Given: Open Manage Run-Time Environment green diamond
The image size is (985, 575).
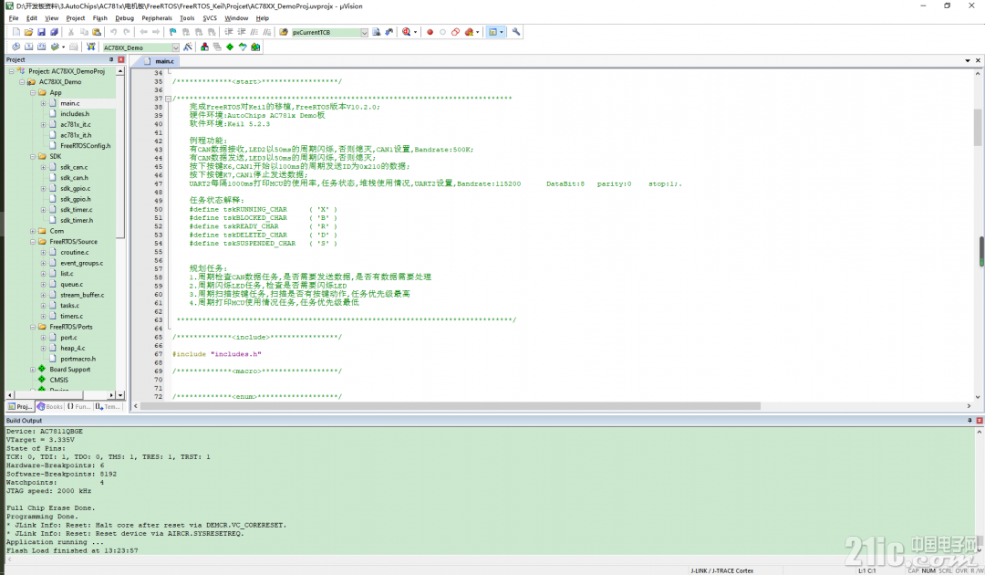Looking at the screenshot, I should tap(230, 47).
